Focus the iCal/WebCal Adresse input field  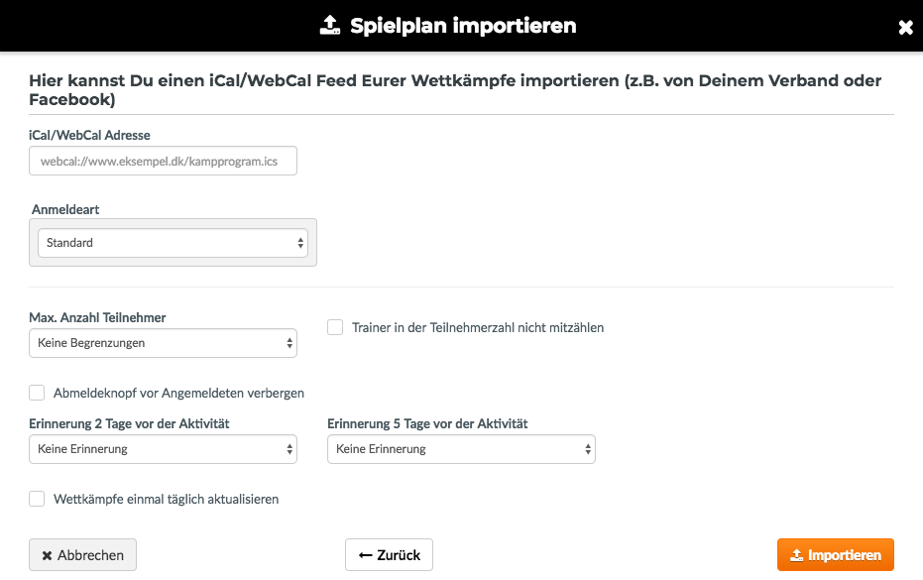point(163,161)
